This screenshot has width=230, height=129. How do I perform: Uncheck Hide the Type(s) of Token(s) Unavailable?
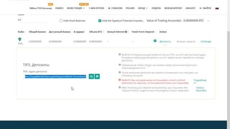(x=100, y=21)
